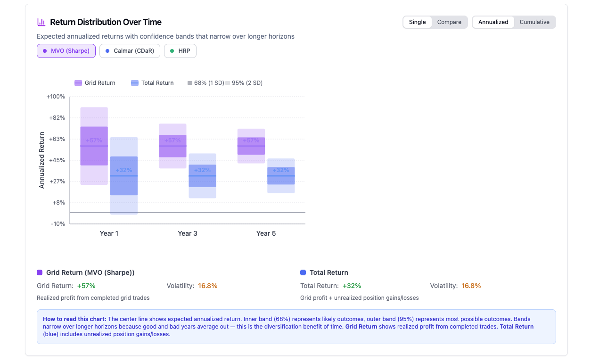Select the Calmar (CDaR) strategy chip
This screenshot has width=599, height=363.
pyautogui.click(x=130, y=51)
